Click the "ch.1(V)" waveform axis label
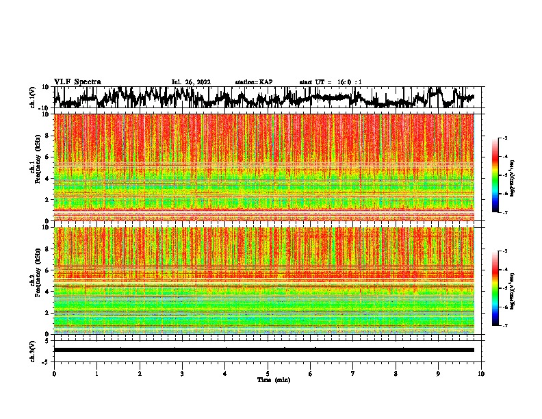Screen dimensions: 542x419 coord(33,97)
